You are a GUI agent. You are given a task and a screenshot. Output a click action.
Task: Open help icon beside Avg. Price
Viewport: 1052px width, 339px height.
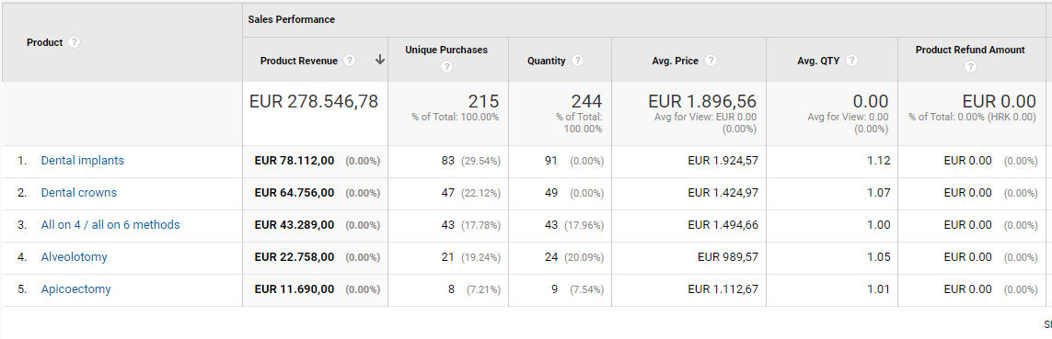point(711,61)
